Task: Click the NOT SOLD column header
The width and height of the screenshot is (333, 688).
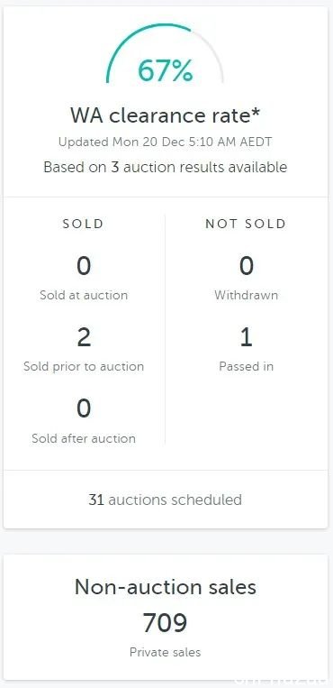Action: pyautogui.click(x=246, y=224)
